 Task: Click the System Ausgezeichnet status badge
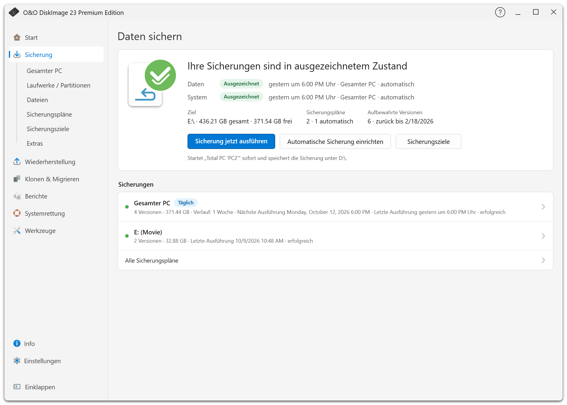pos(241,97)
